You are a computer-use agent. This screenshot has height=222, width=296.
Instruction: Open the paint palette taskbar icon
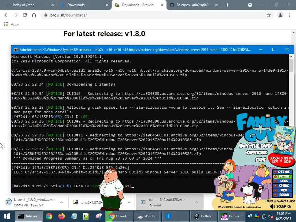[99, 216]
